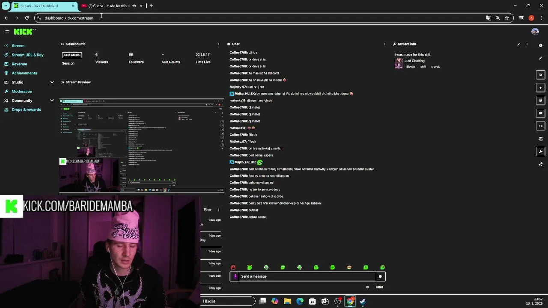
Task: Open username Majinky_97 in the 'bari hraj ale' message
Action: (238, 87)
